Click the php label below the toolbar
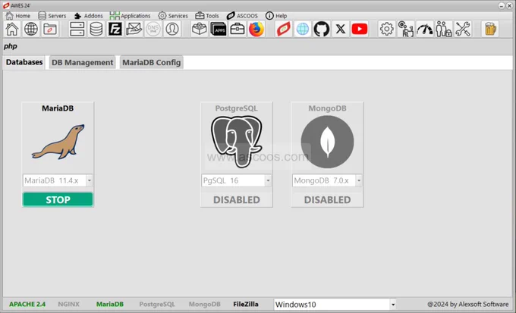516x313 pixels. coord(10,46)
